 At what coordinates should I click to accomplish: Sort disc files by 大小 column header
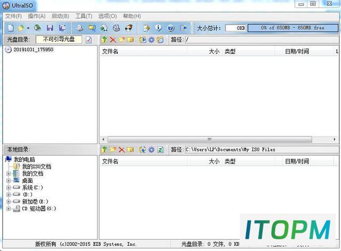point(205,52)
